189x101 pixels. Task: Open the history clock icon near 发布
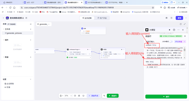(x=171, y=18)
